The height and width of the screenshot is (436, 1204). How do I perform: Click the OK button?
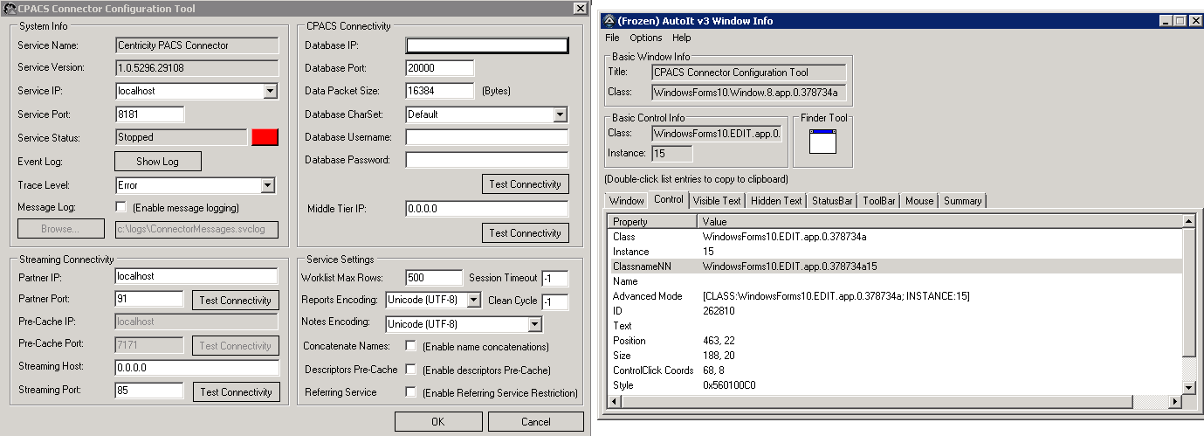438,422
